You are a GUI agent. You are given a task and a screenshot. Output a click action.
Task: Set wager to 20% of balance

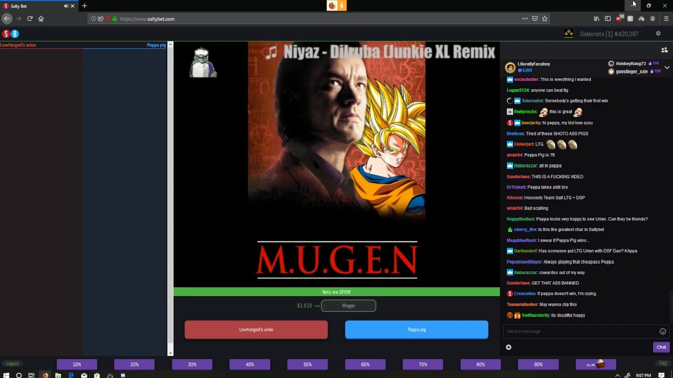[x=135, y=364]
